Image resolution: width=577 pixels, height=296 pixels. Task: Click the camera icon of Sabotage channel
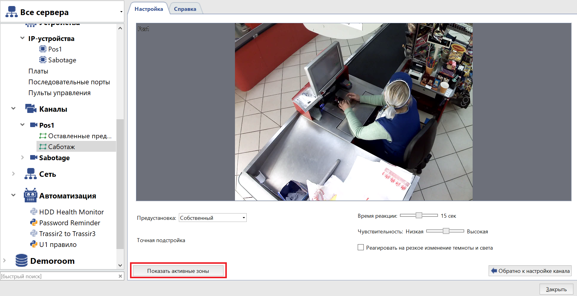[x=34, y=157]
